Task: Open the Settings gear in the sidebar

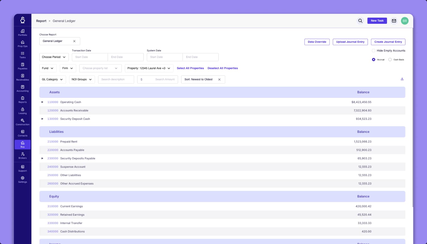Action: tap(22, 180)
